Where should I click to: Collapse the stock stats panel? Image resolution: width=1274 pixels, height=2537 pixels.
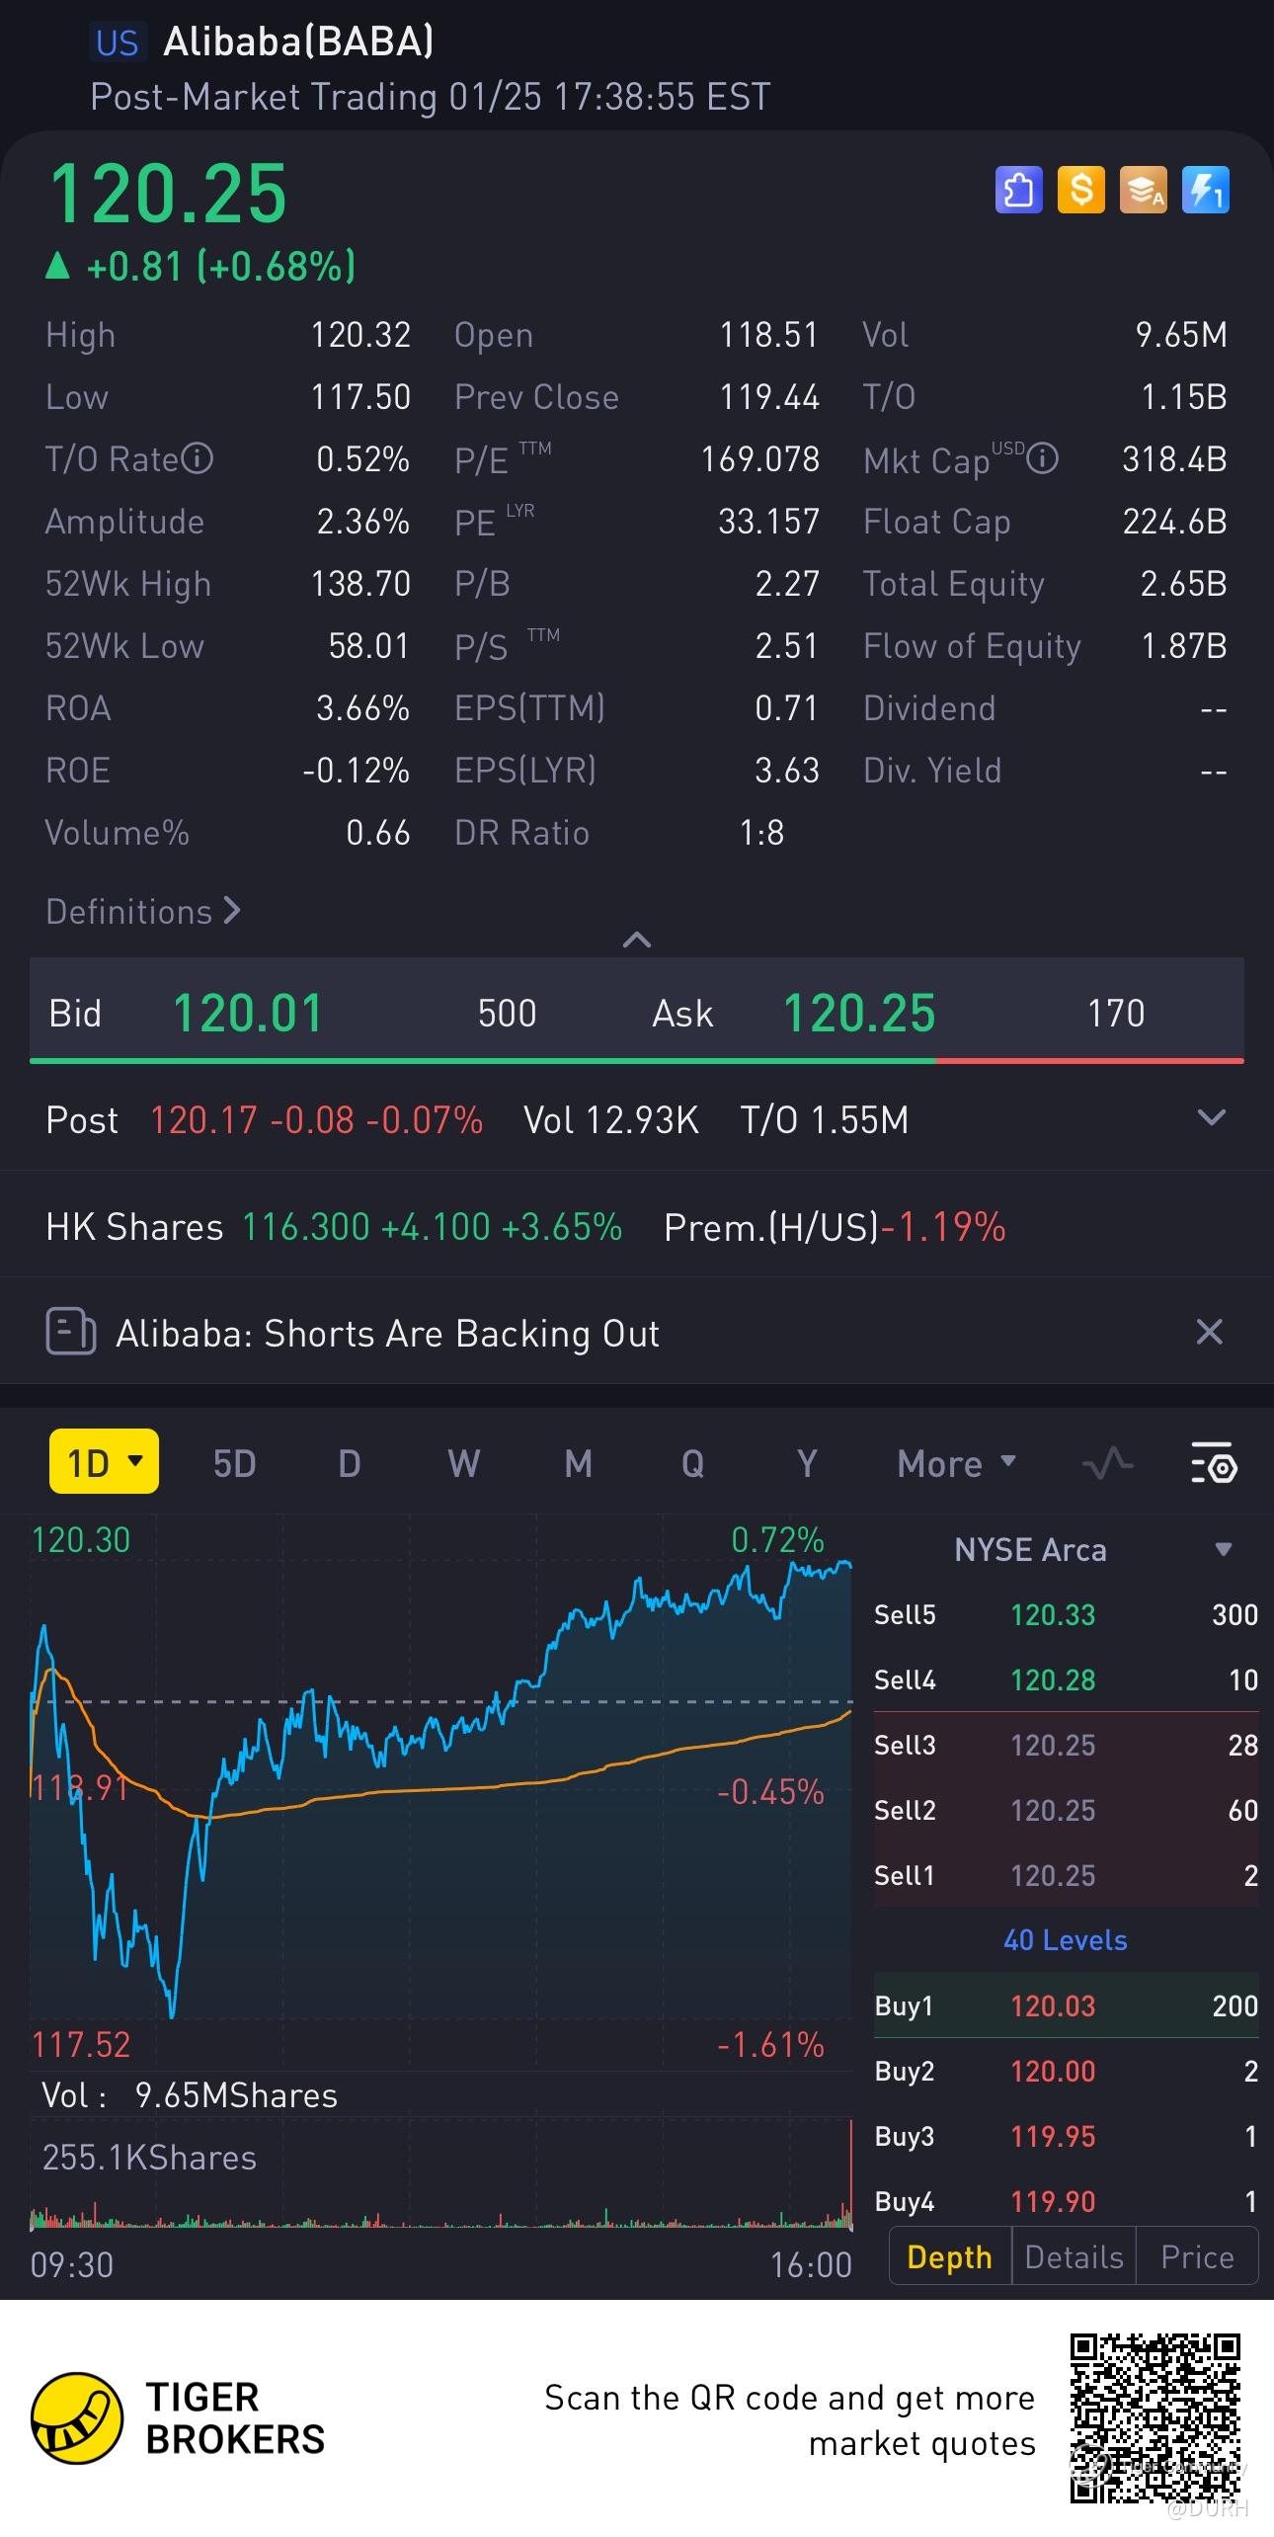637,940
